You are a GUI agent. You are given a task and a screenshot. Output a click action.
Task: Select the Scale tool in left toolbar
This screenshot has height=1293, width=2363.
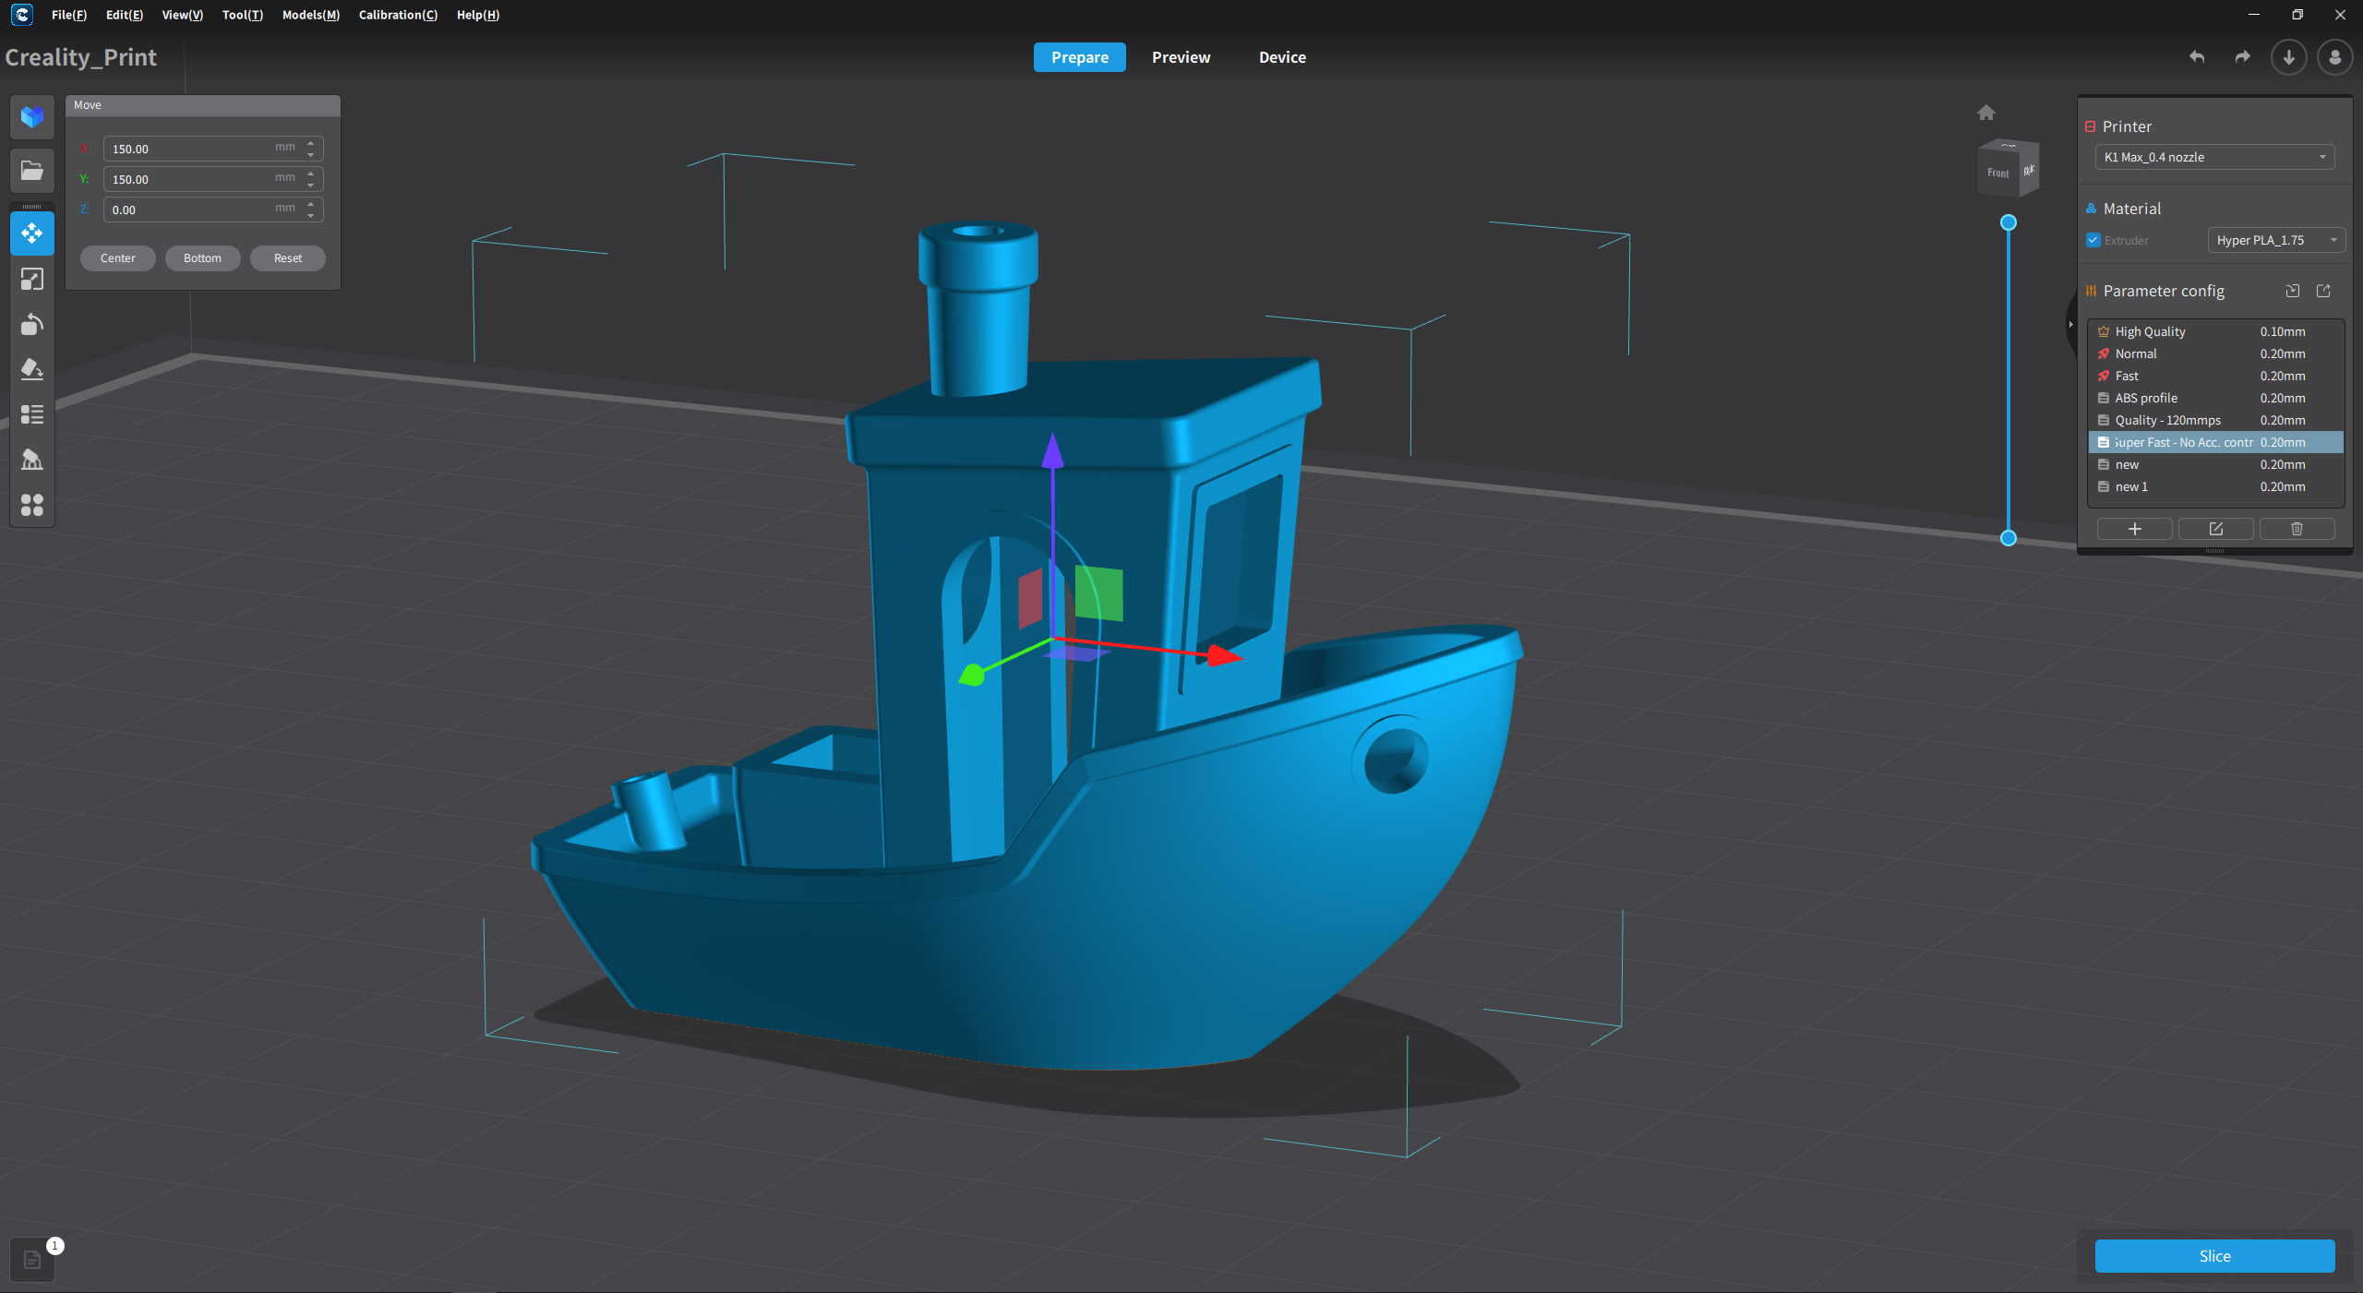click(32, 280)
